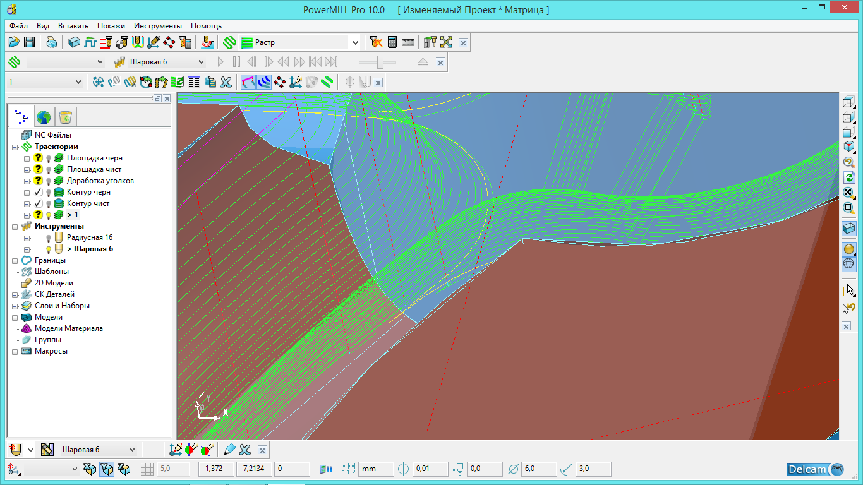Click the copy toolpath icon

pos(210,81)
